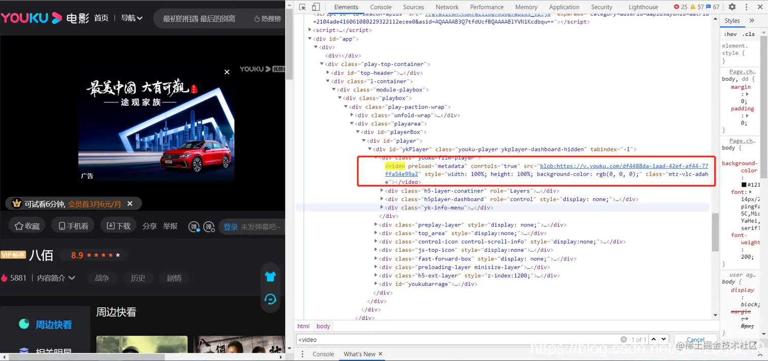This screenshot has width=768, height=361.
Task: Collapse the div id="app" node
Action: (310, 39)
